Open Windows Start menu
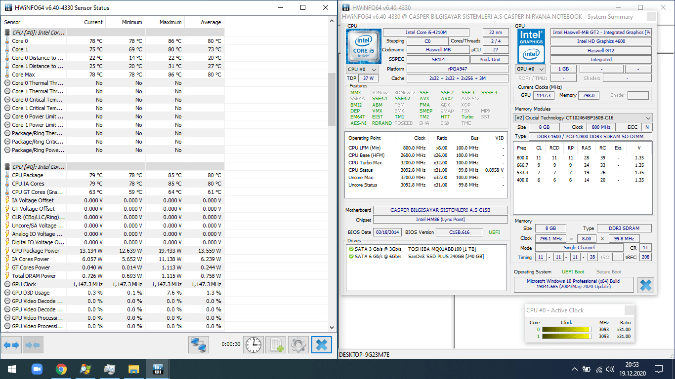This screenshot has width=675, height=379. coord(11,369)
